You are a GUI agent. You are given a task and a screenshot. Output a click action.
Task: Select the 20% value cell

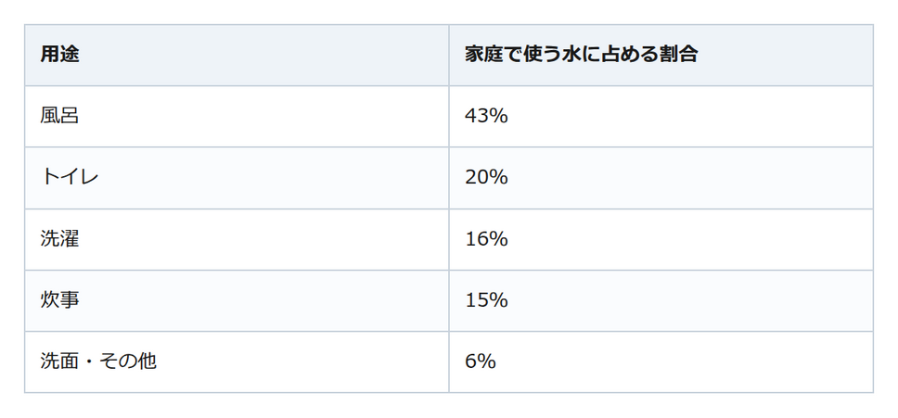click(661, 178)
